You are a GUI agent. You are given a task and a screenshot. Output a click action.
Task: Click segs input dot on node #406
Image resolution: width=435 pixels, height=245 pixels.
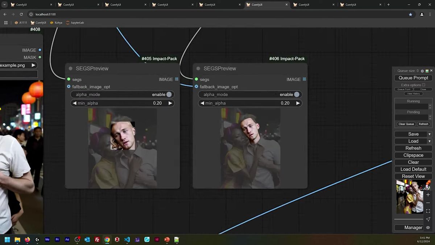[196, 79]
